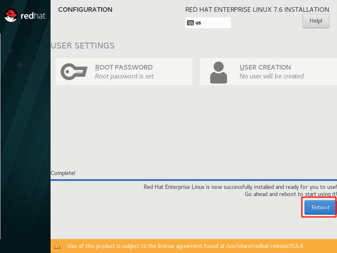
Task: Click the 'successfully installed' message text
Action: [x=240, y=187]
